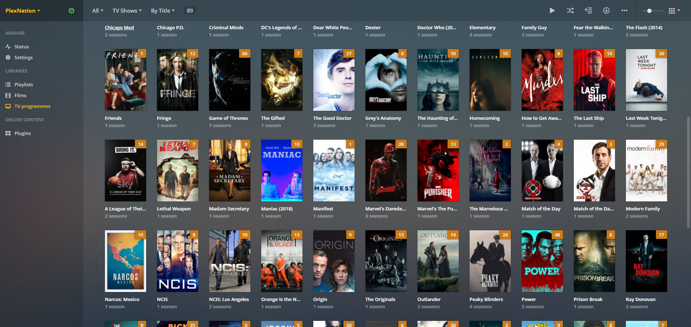Open the Manifest poster
The image size is (691, 327).
point(334,170)
